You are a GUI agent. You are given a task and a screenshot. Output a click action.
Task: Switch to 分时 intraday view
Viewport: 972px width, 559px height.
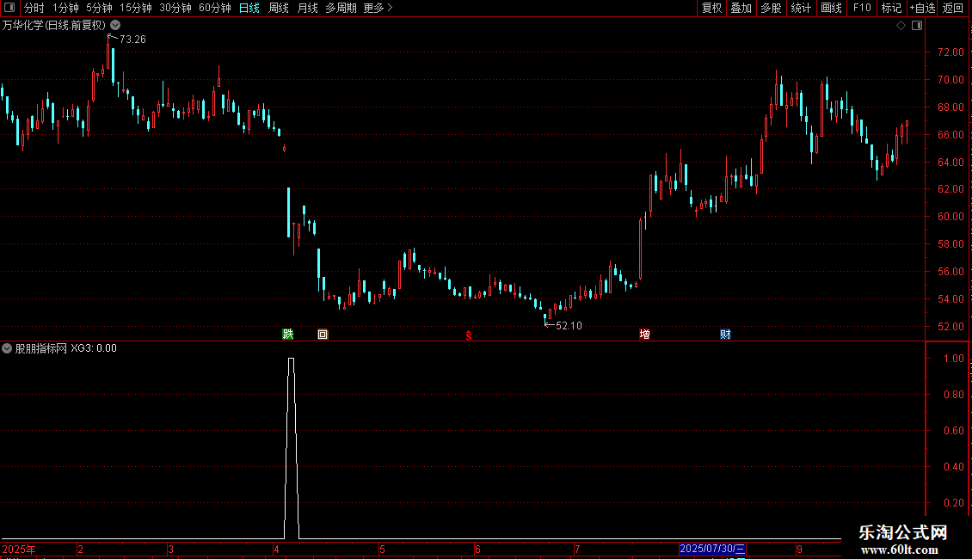[34, 8]
